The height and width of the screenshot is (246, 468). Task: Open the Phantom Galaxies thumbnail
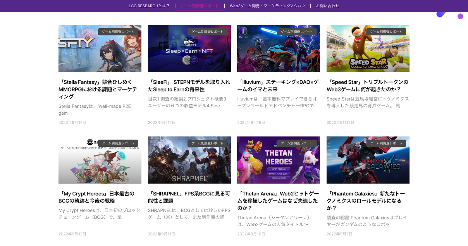click(368, 160)
